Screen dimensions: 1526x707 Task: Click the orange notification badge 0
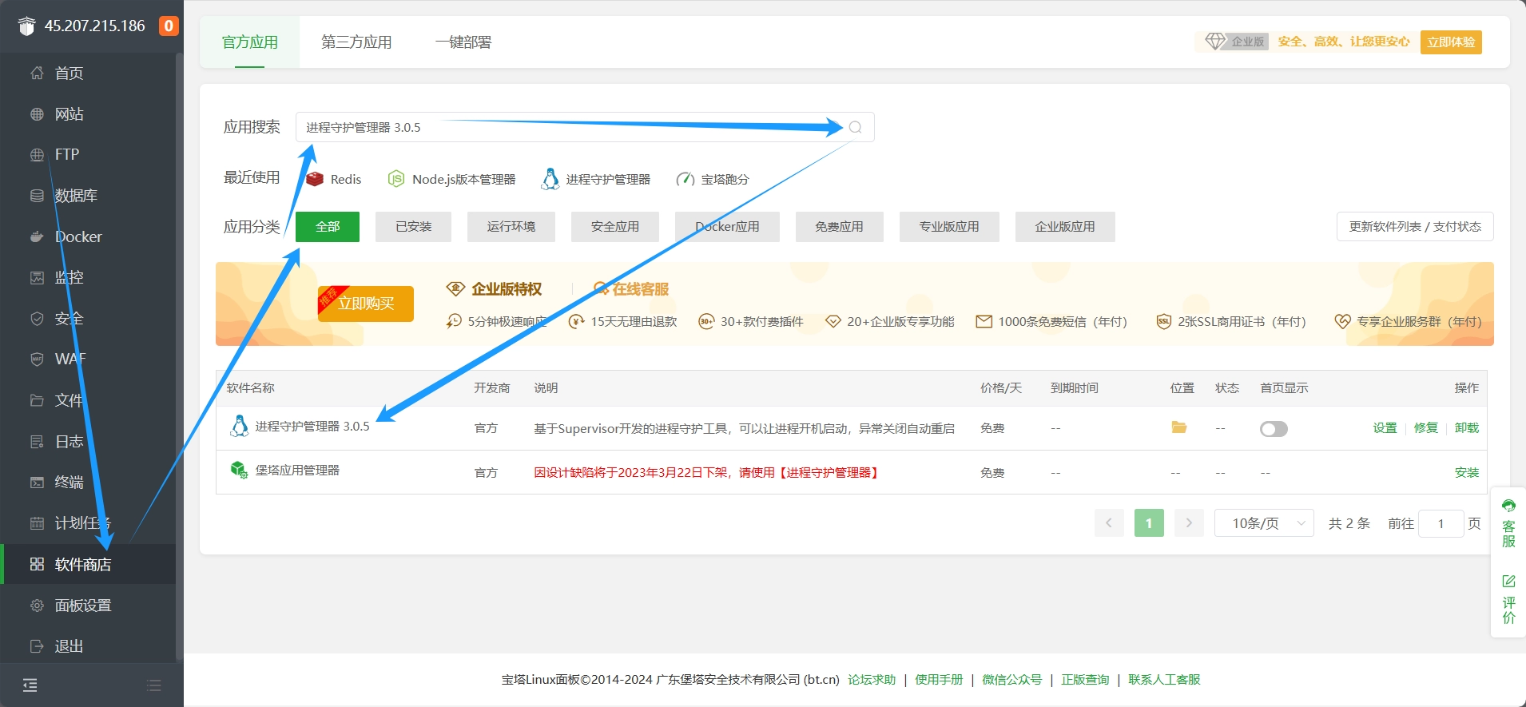click(169, 26)
